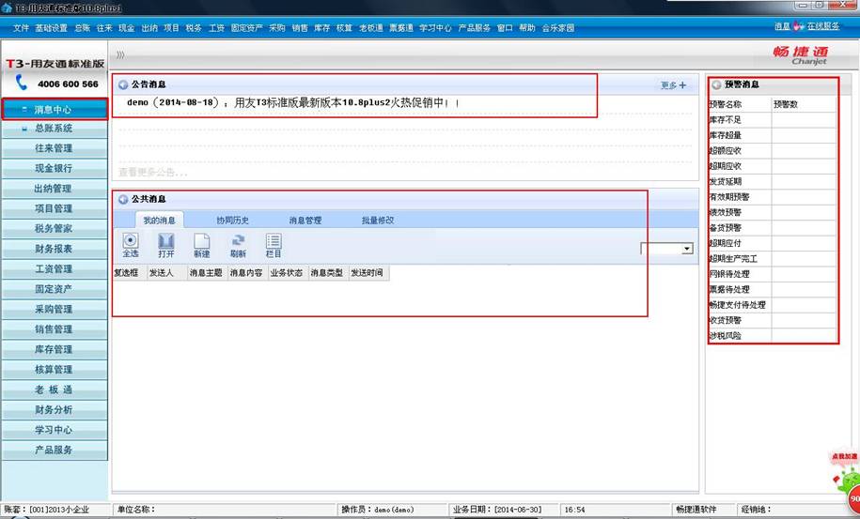Screen dimensions: 860x519
Task: Expand the 总账系统 sidebar item
Action: [x=54, y=129]
